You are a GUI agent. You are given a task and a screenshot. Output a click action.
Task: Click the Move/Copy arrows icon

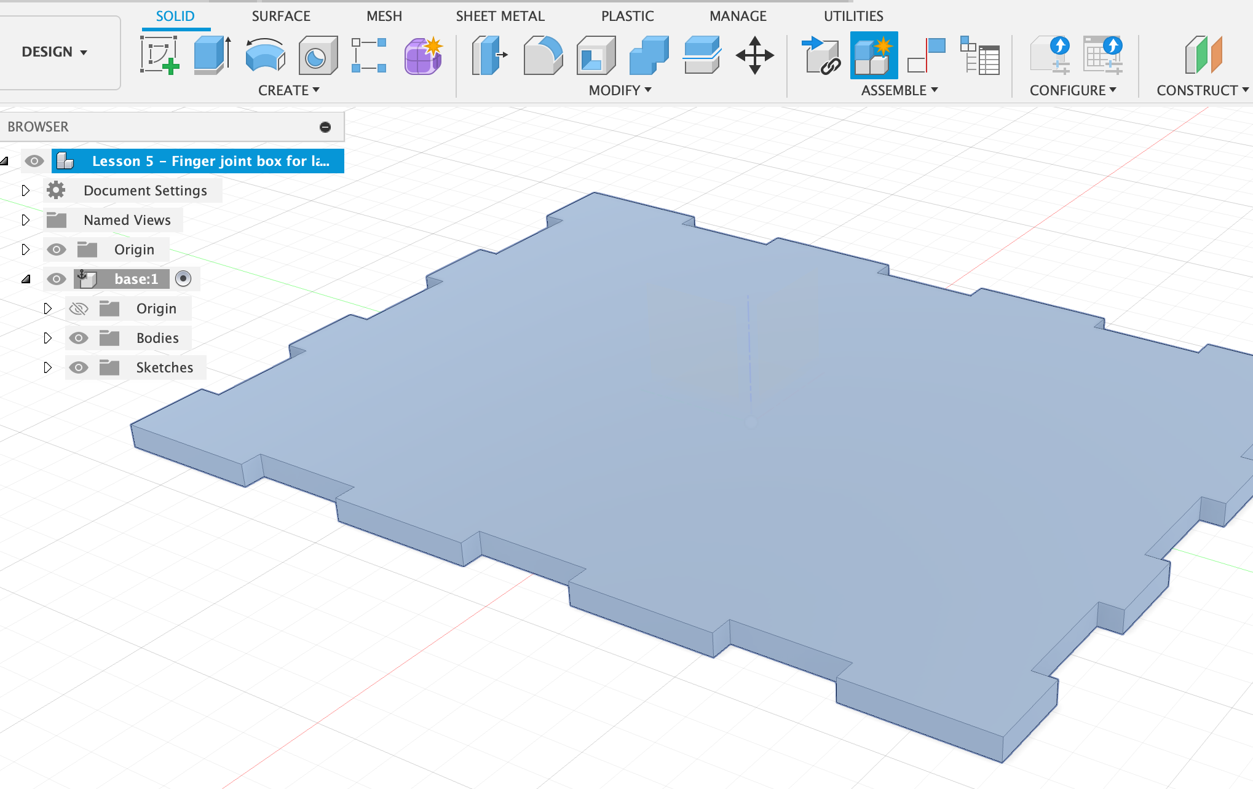coord(754,55)
